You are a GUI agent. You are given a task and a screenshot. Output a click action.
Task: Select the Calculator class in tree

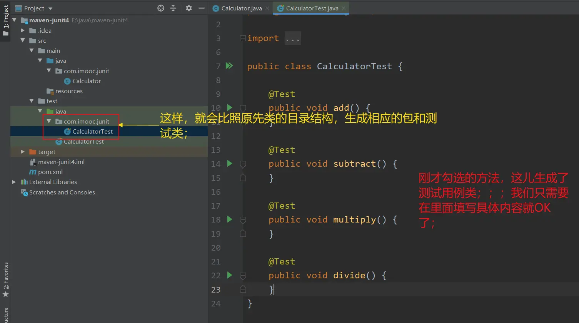pos(87,81)
